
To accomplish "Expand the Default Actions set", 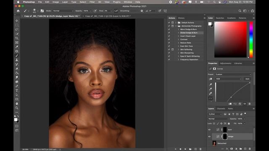I will pos(176,23).
